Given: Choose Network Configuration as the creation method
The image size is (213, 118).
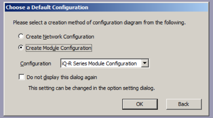Looking at the screenshot, I should [21, 36].
